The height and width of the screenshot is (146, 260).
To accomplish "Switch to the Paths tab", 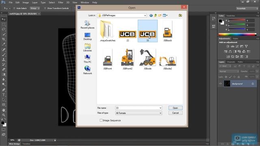I will tap(240, 62).
